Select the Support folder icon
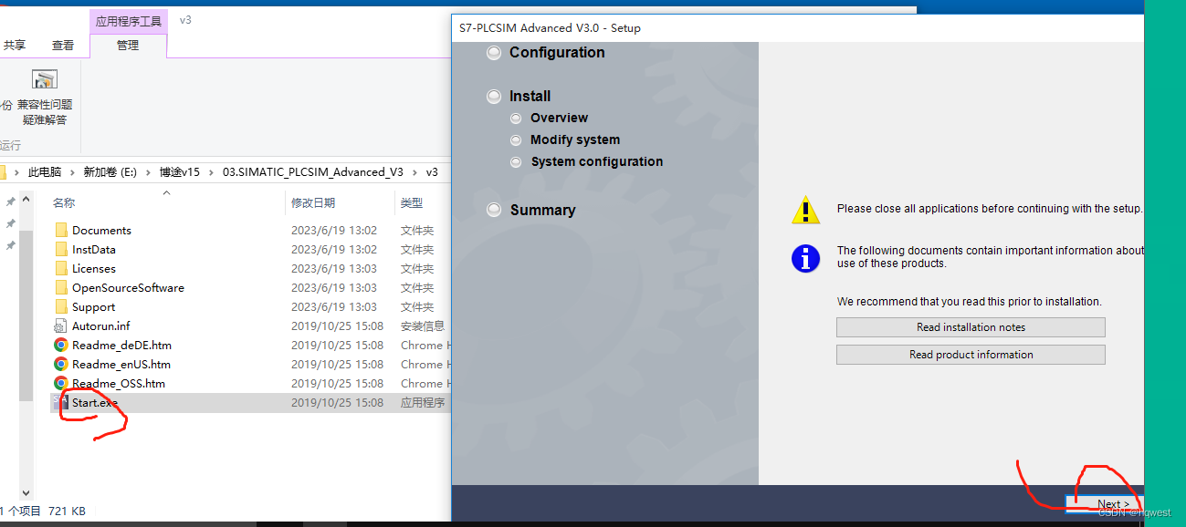 pos(61,306)
